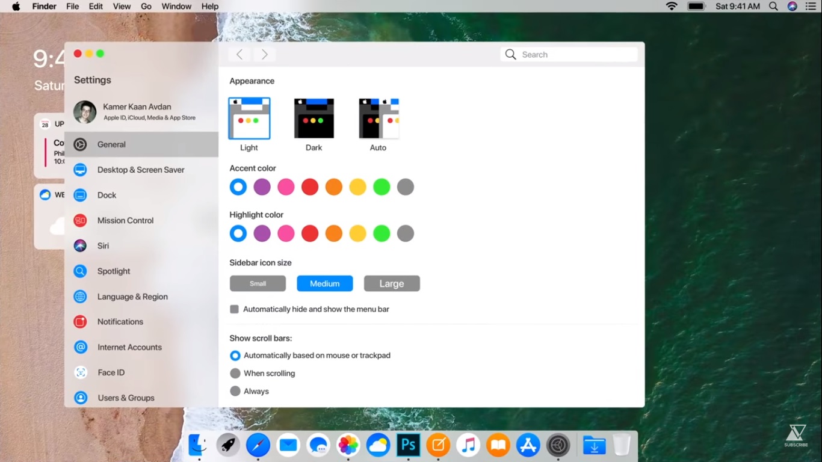
Task: Go forward with the right arrow button
Action: point(264,55)
